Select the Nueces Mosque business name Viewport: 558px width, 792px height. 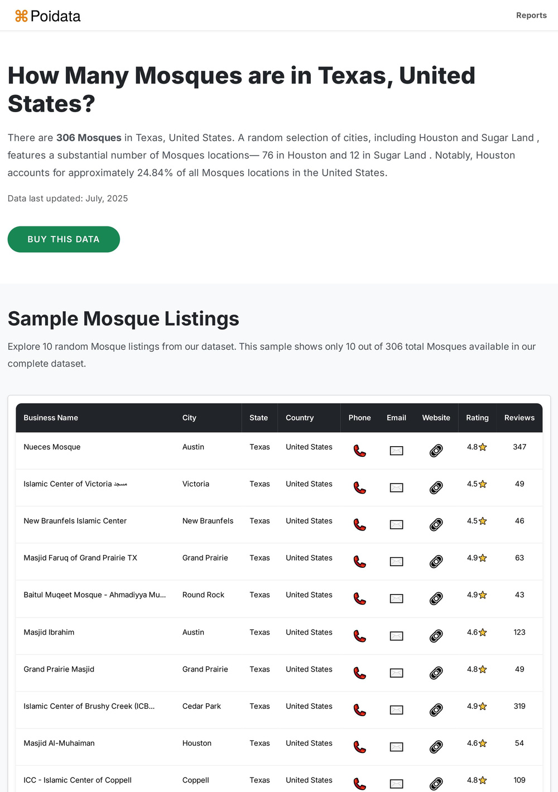pyautogui.click(x=52, y=447)
